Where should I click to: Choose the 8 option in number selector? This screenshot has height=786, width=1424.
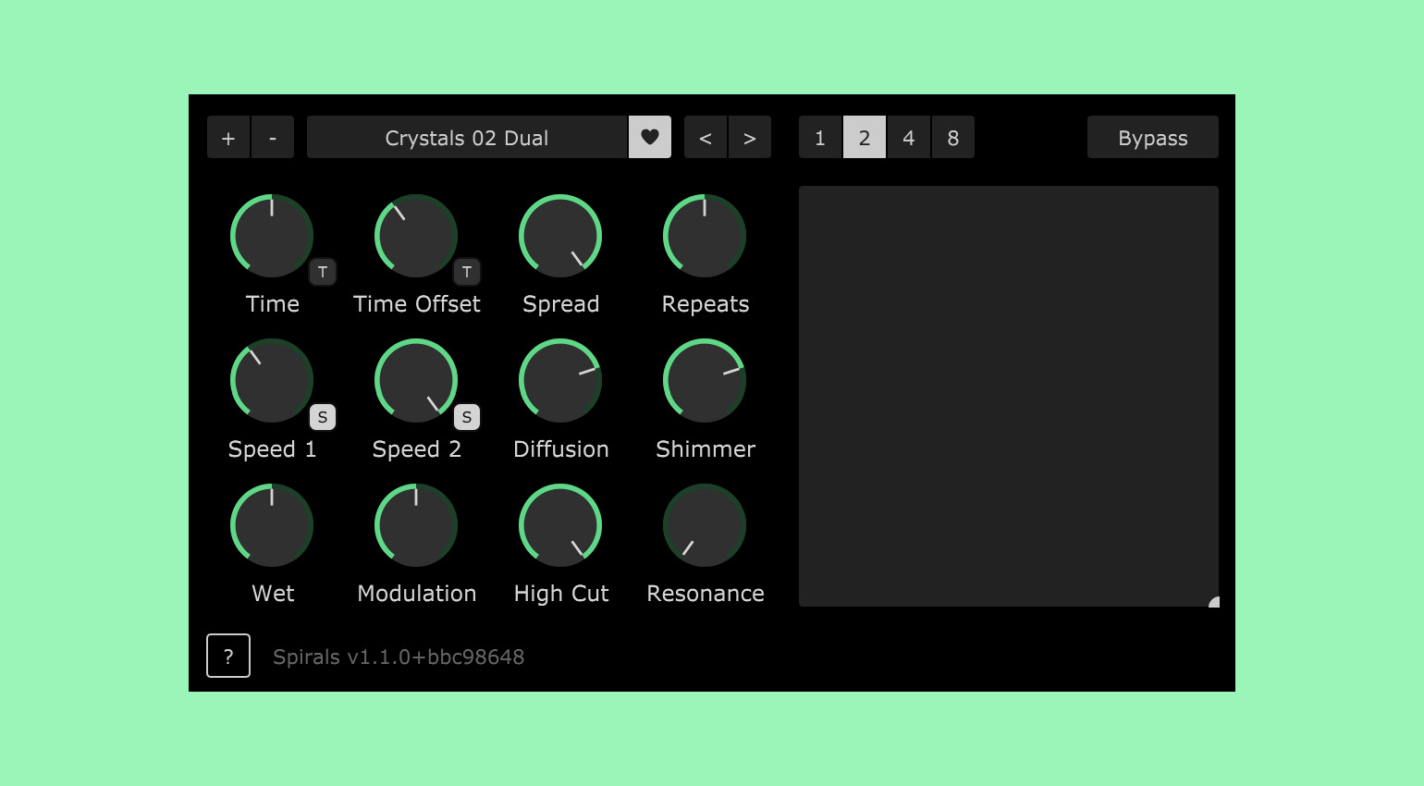[953, 137]
